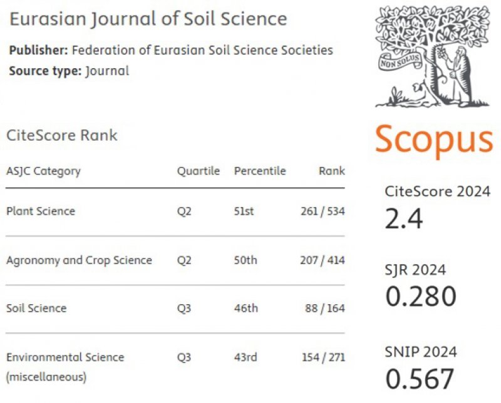Click the 88 / 164 rank value

325,309
